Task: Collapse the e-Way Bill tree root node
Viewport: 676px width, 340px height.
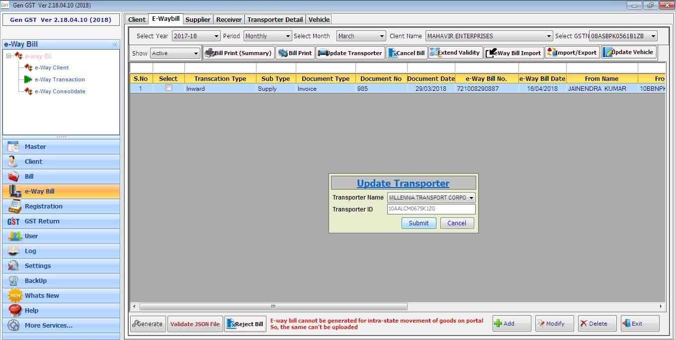Action: coord(9,56)
